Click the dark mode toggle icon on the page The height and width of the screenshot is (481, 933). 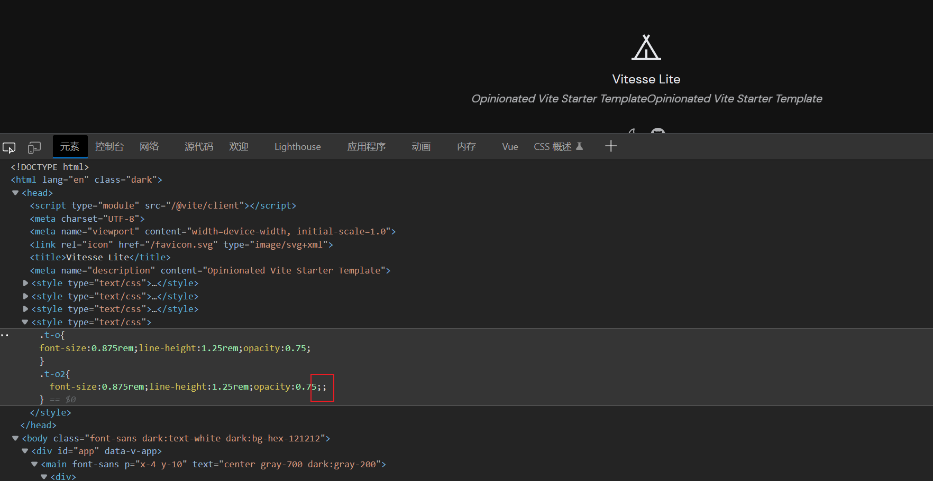click(632, 134)
